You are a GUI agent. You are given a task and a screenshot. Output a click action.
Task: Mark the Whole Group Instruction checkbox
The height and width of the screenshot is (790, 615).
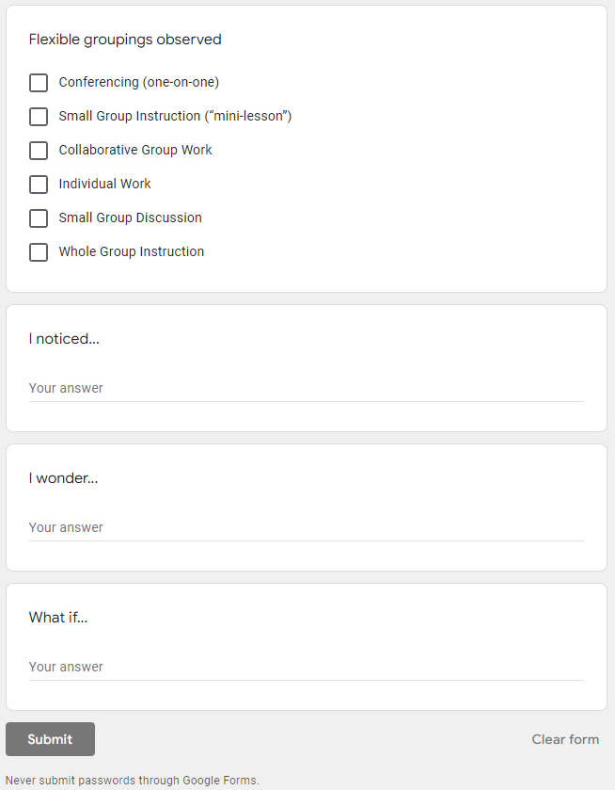pos(39,252)
